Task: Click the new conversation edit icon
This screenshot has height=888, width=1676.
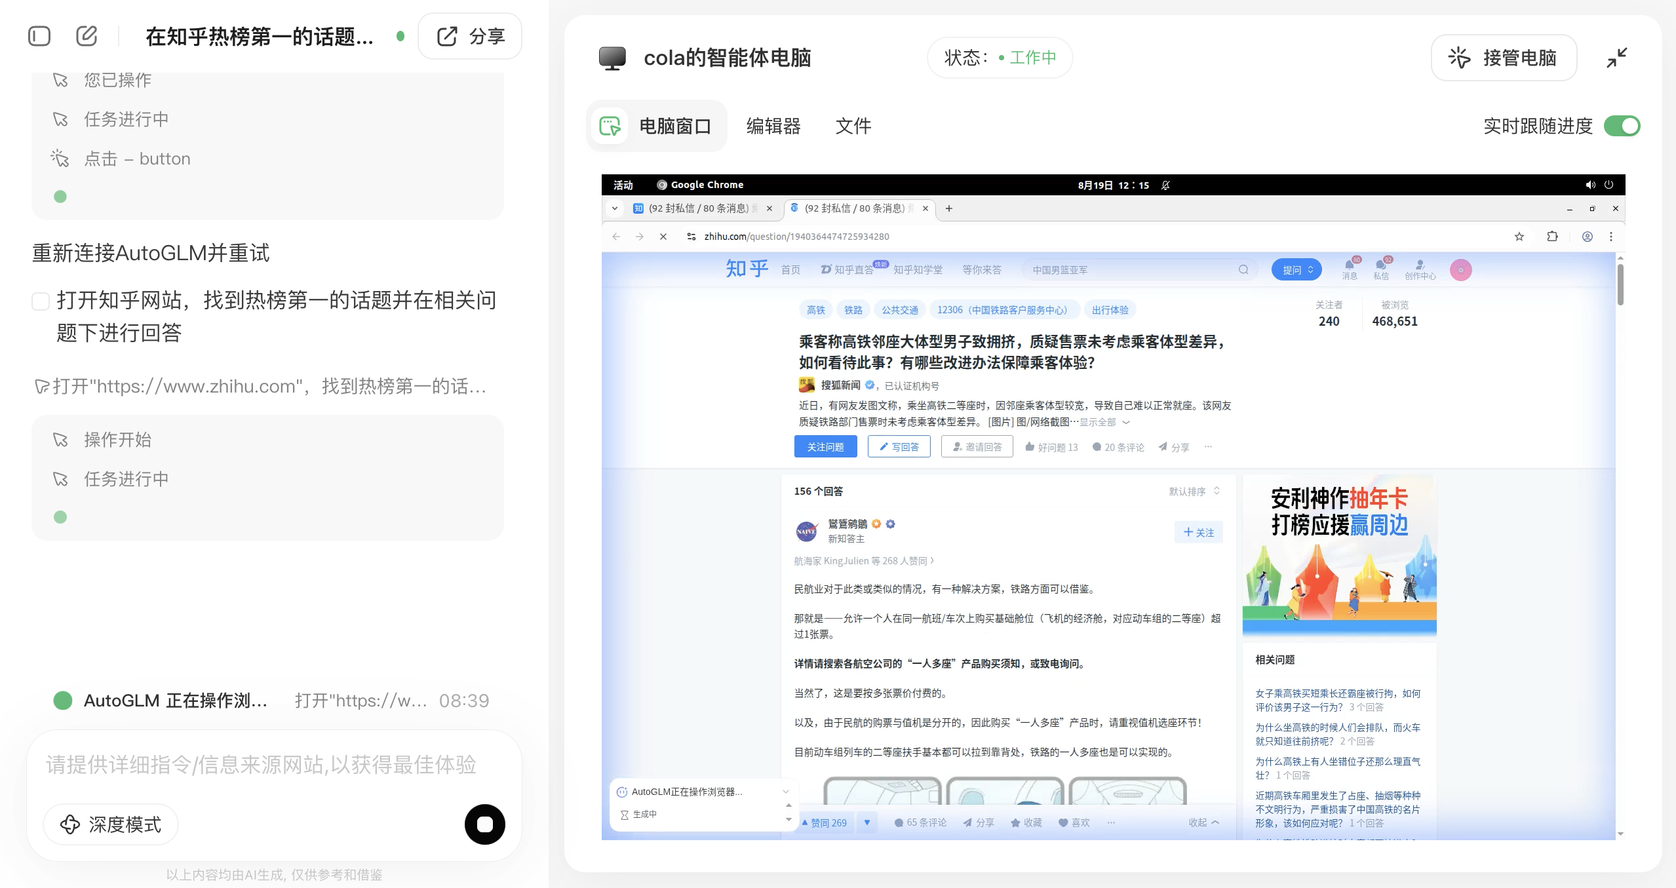Action: pos(87,36)
